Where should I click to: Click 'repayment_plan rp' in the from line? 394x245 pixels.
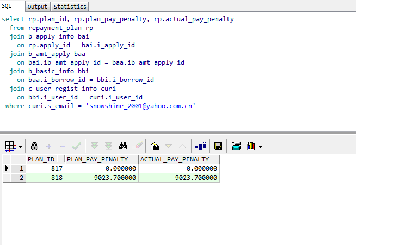[x=60, y=28]
